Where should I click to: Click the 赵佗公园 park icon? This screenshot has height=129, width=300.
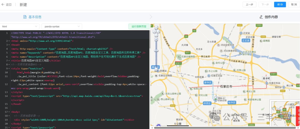tap(213, 63)
